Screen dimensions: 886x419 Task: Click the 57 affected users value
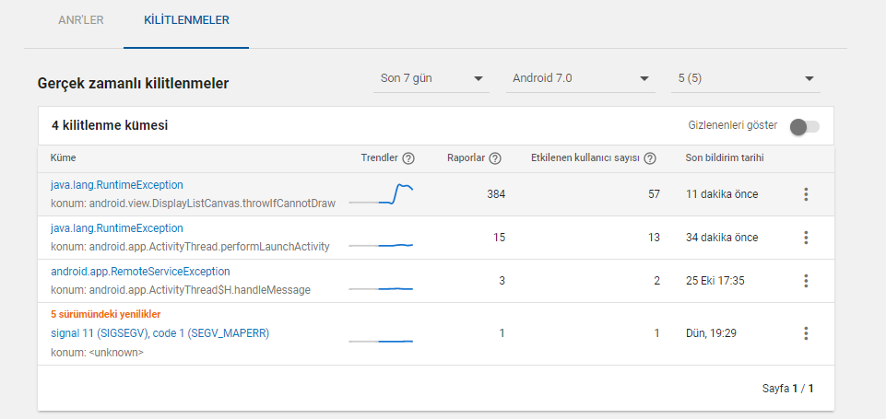(654, 194)
